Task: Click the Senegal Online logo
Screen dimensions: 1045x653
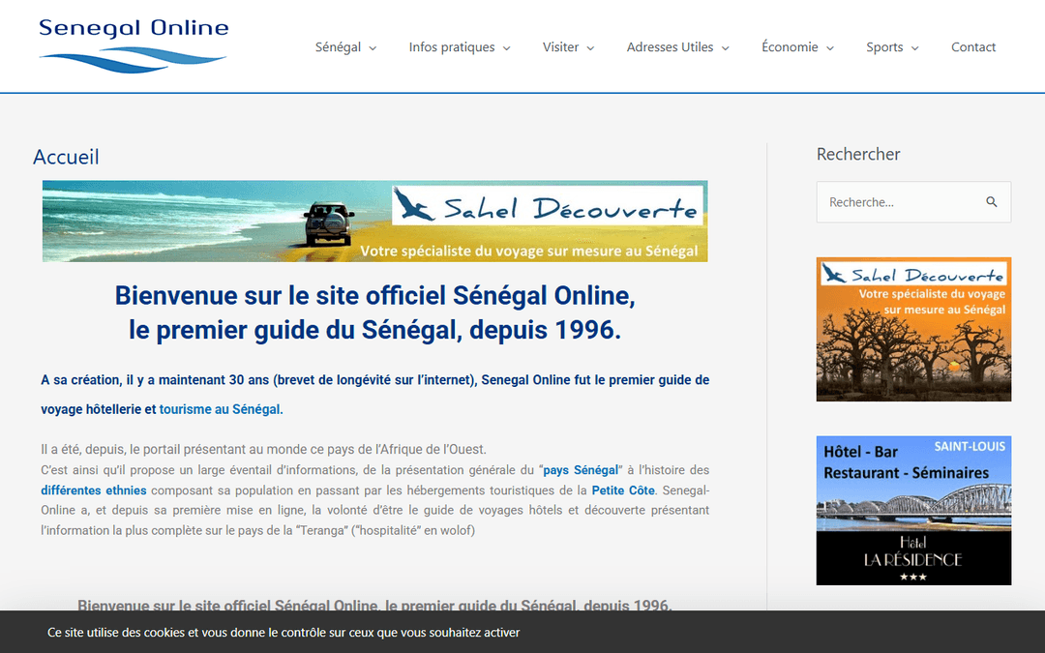Action: point(134,45)
